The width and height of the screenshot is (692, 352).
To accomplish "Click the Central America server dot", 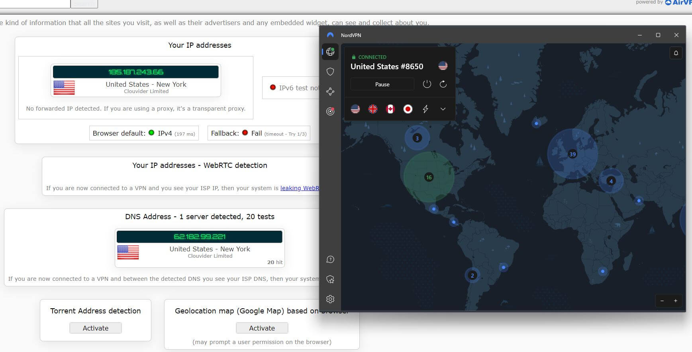I will [x=453, y=222].
